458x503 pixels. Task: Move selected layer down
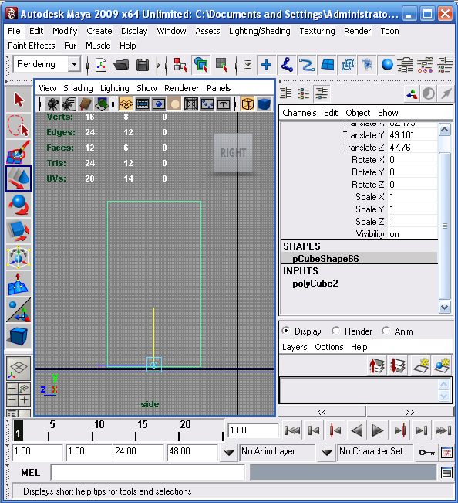(x=398, y=365)
